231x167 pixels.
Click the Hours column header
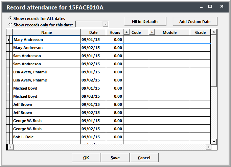[x=115, y=32]
